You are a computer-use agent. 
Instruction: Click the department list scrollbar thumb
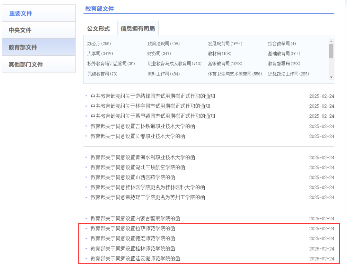point(331,51)
